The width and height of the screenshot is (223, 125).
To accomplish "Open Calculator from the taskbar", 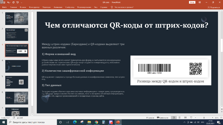I will pos(103,122).
